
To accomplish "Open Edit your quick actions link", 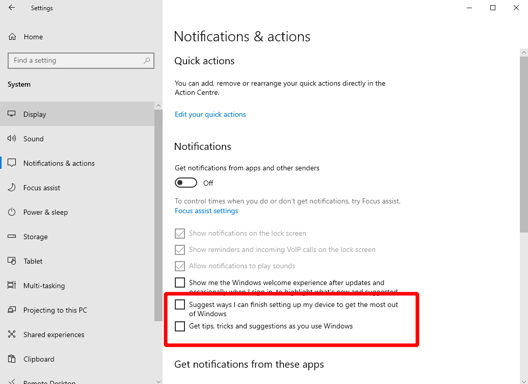I will coord(210,114).
